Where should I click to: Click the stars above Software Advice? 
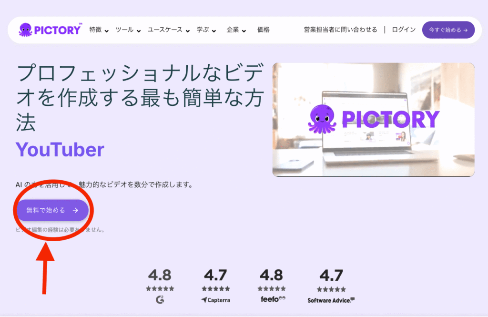(331, 289)
